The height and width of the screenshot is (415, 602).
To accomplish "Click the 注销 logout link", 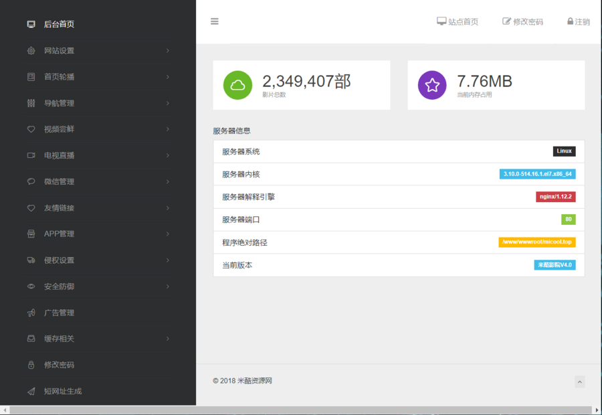I will click(579, 21).
